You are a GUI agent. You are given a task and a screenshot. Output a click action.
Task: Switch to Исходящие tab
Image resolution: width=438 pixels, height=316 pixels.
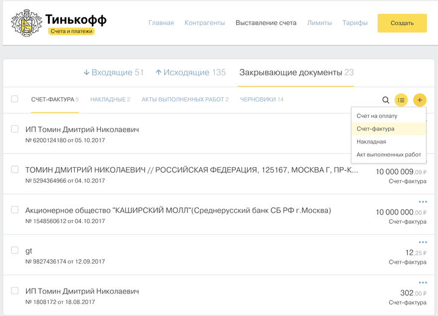(x=190, y=72)
